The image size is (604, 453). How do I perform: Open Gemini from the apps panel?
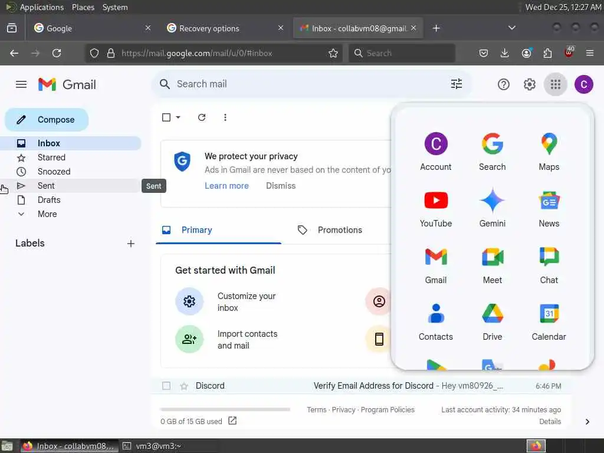point(493,208)
